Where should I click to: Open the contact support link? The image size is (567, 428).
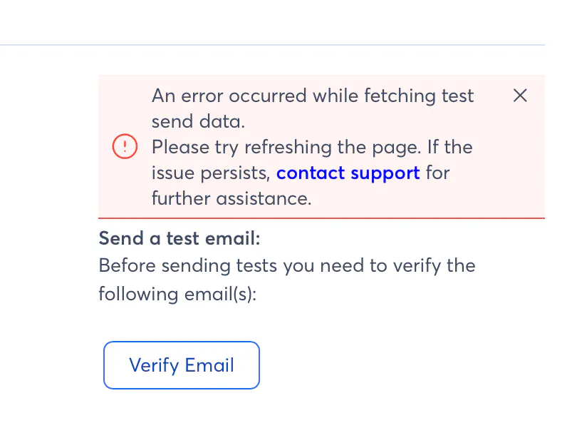tap(348, 173)
